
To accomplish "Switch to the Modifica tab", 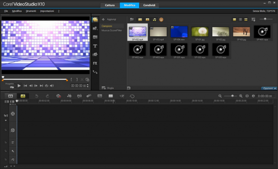I will point(129,5).
